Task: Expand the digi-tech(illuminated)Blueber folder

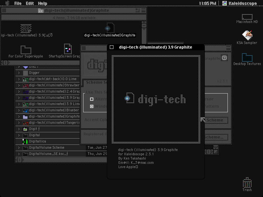Action: coord(19,110)
